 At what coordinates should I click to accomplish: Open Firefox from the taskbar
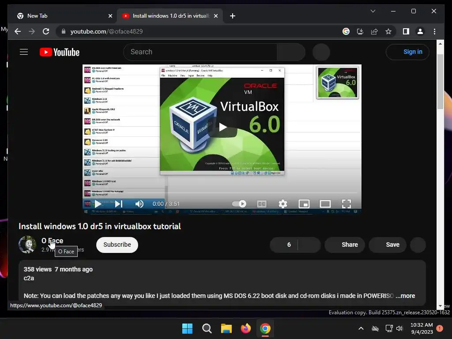(245, 328)
